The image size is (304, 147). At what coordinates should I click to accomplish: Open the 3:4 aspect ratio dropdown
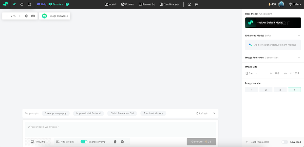[251, 73]
